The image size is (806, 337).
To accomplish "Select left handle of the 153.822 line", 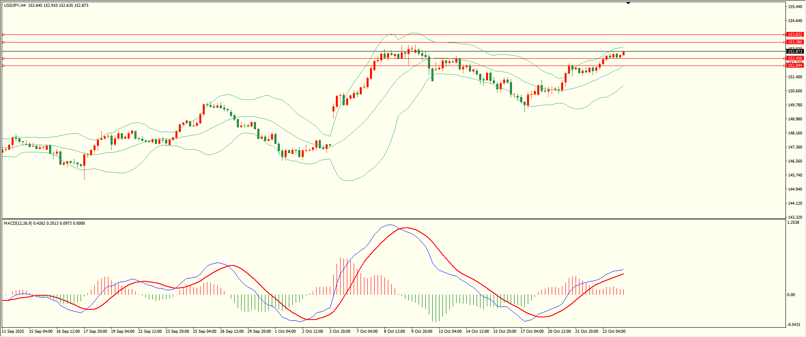I will point(3,34).
